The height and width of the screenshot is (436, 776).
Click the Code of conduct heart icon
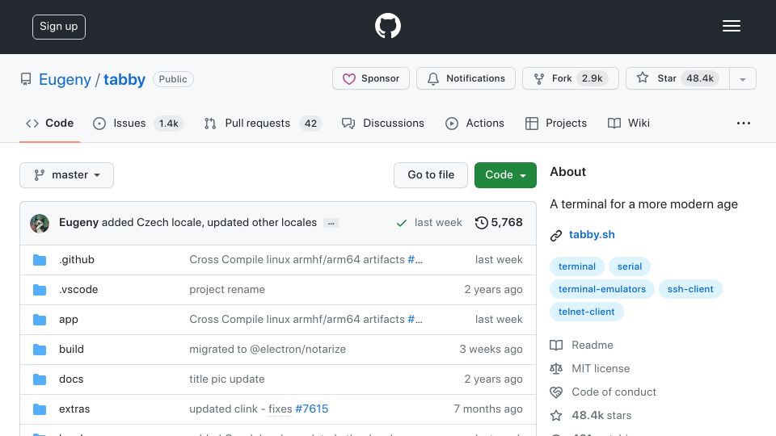[556, 392]
